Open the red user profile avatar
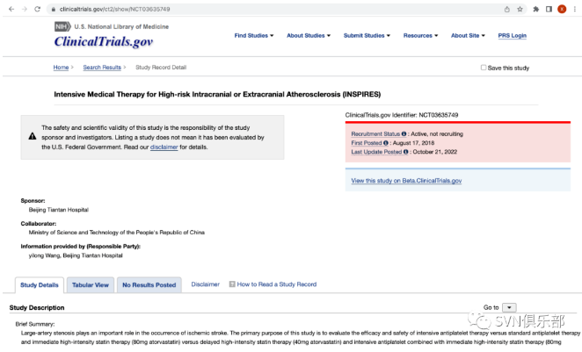 pyautogui.click(x=562, y=10)
